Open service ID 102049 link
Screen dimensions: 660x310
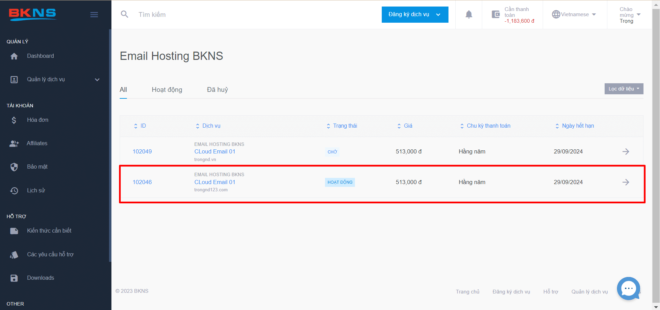click(x=142, y=152)
